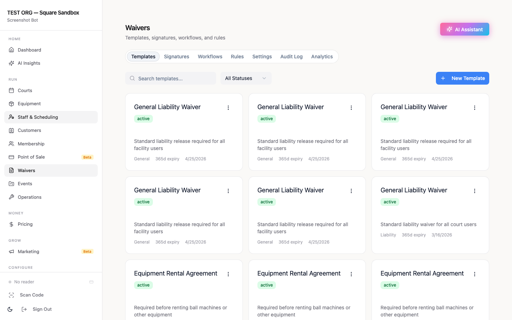Viewport: 512px width, 320px height.
Task: Click the 'Liability' category label
Action: click(x=388, y=235)
